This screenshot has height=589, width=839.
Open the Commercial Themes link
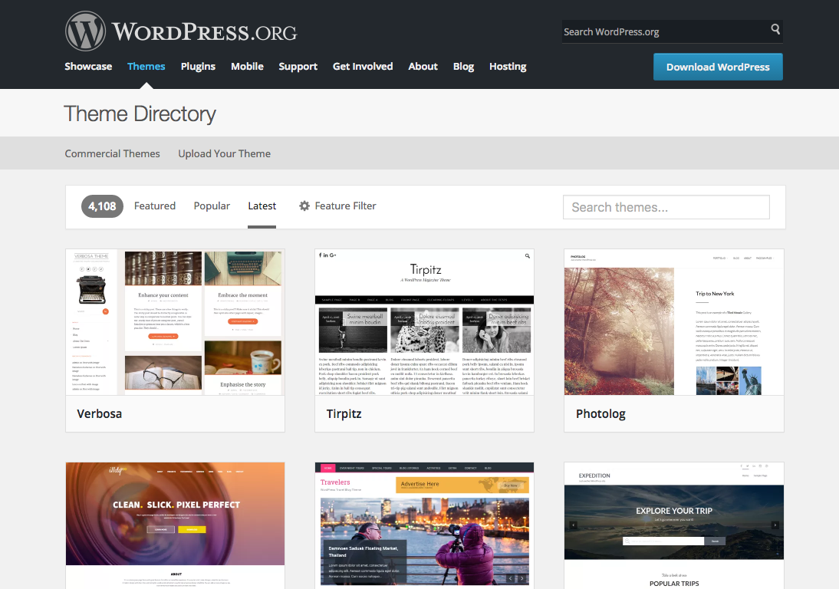113,153
